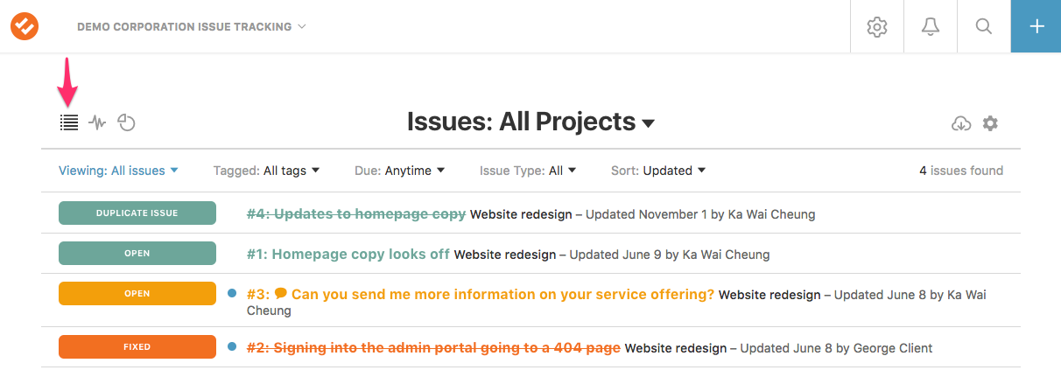Open the search magnifier
The width and height of the screenshot is (1061, 377).
[984, 26]
